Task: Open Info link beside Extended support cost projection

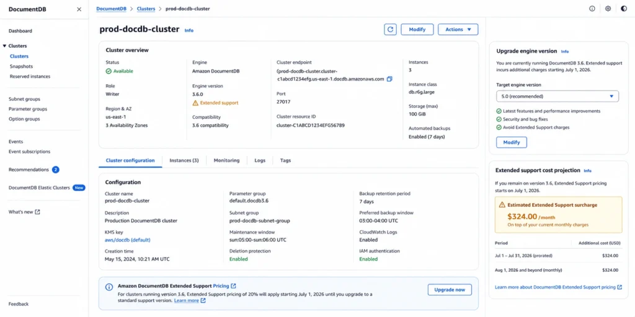Action: 588,171
